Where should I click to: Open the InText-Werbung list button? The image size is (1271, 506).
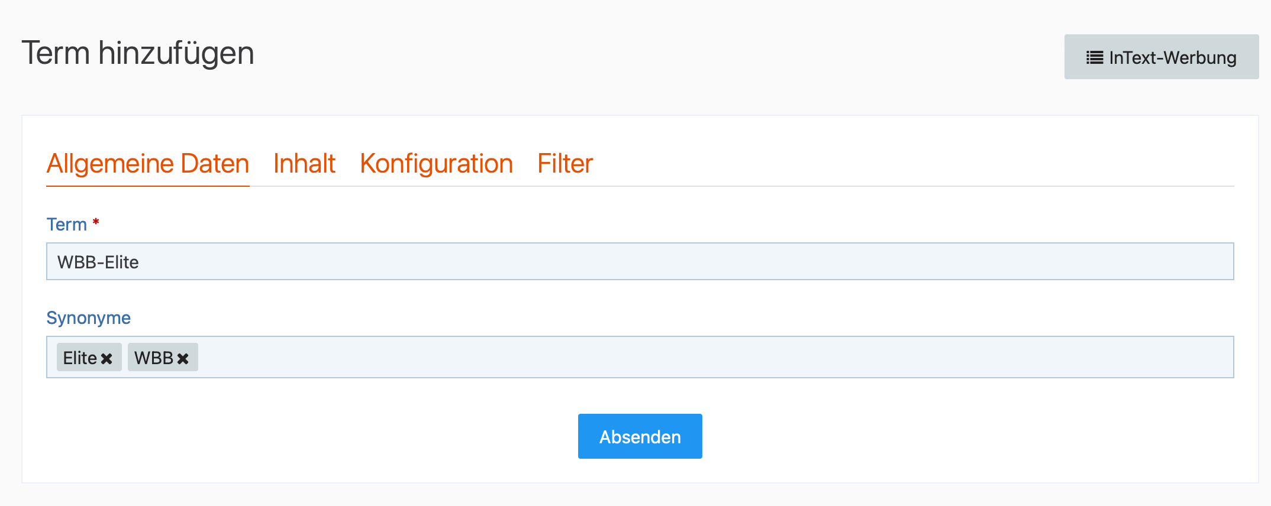(1161, 57)
